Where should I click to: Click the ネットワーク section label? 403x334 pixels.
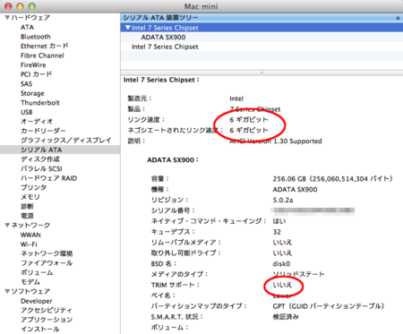point(30,226)
